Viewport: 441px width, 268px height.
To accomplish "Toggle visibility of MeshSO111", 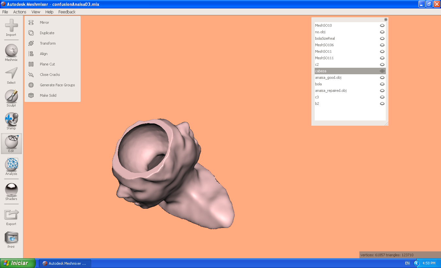I will (x=382, y=58).
